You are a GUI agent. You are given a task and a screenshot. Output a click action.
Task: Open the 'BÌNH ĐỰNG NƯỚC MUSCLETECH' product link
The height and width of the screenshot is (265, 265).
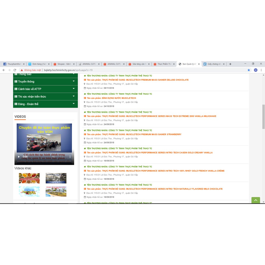pos(111,98)
